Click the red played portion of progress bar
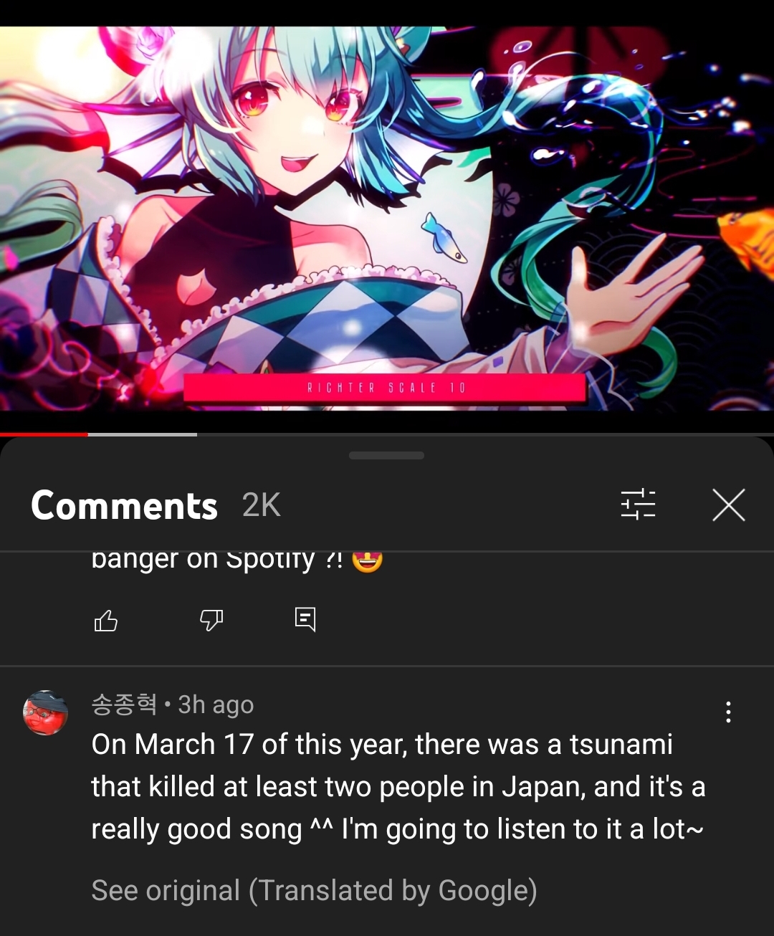This screenshot has height=936, width=774. coord(44,434)
